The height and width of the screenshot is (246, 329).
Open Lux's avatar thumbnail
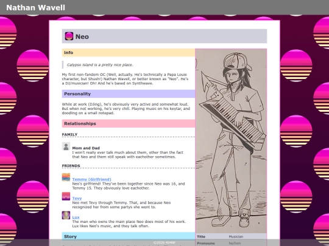coord(66,215)
